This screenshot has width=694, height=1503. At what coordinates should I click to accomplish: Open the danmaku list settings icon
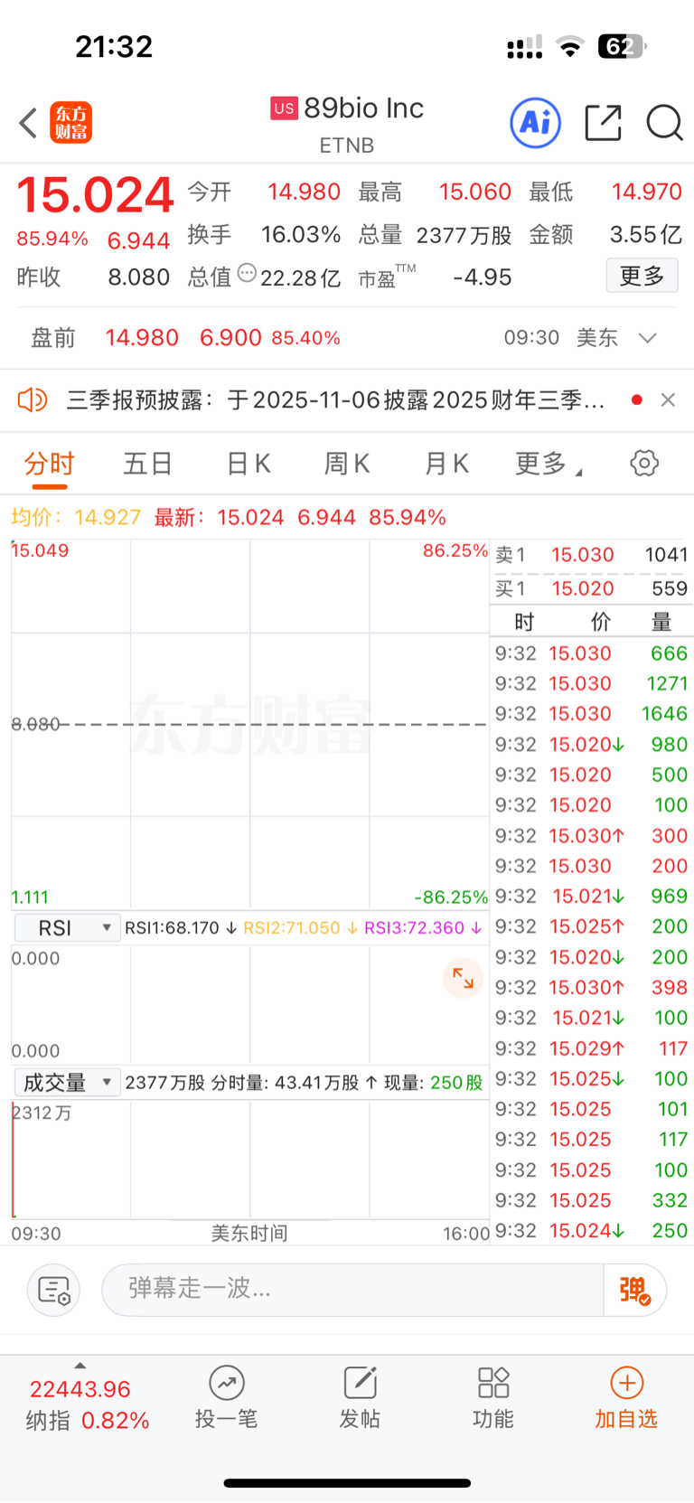pyautogui.click(x=54, y=1290)
